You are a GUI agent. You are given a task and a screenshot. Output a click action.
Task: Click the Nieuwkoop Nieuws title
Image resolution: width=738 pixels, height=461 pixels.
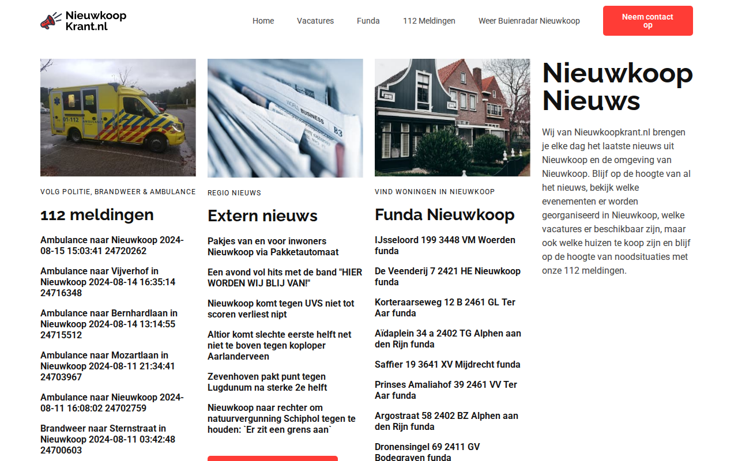click(617, 87)
